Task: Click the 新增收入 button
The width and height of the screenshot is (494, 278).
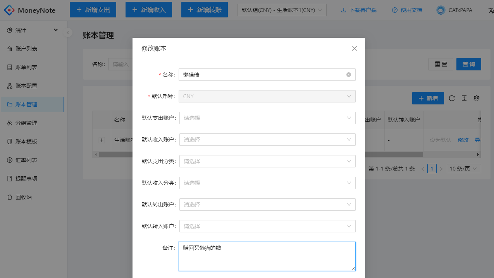Action: click(x=149, y=10)
